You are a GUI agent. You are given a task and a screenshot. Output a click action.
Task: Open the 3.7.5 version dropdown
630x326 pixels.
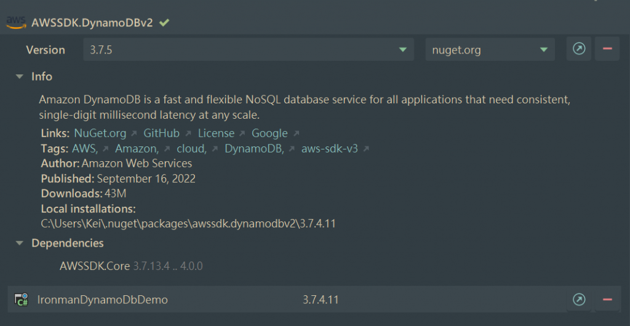[249, 49]
